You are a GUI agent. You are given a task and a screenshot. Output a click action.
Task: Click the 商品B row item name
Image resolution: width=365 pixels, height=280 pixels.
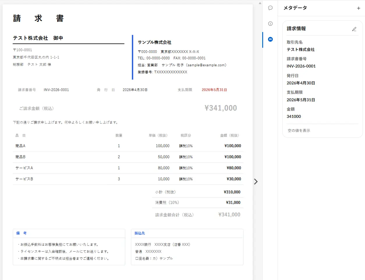(x=20, y=157)
